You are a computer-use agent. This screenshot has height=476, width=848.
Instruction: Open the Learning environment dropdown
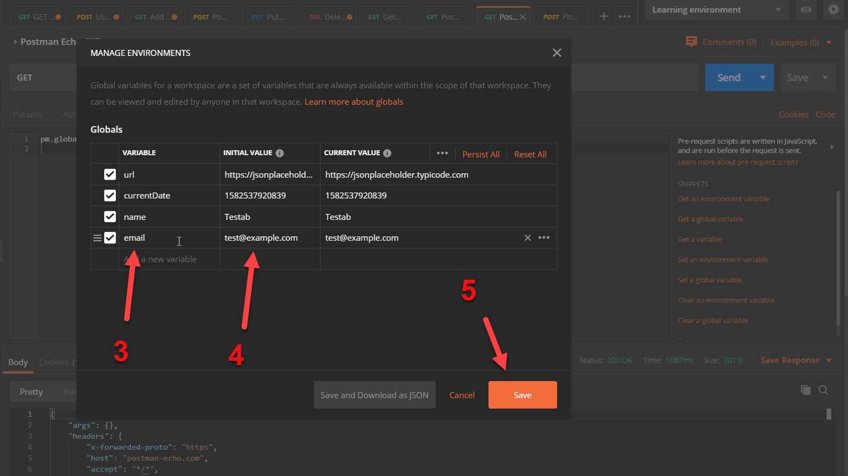(716, 10)
